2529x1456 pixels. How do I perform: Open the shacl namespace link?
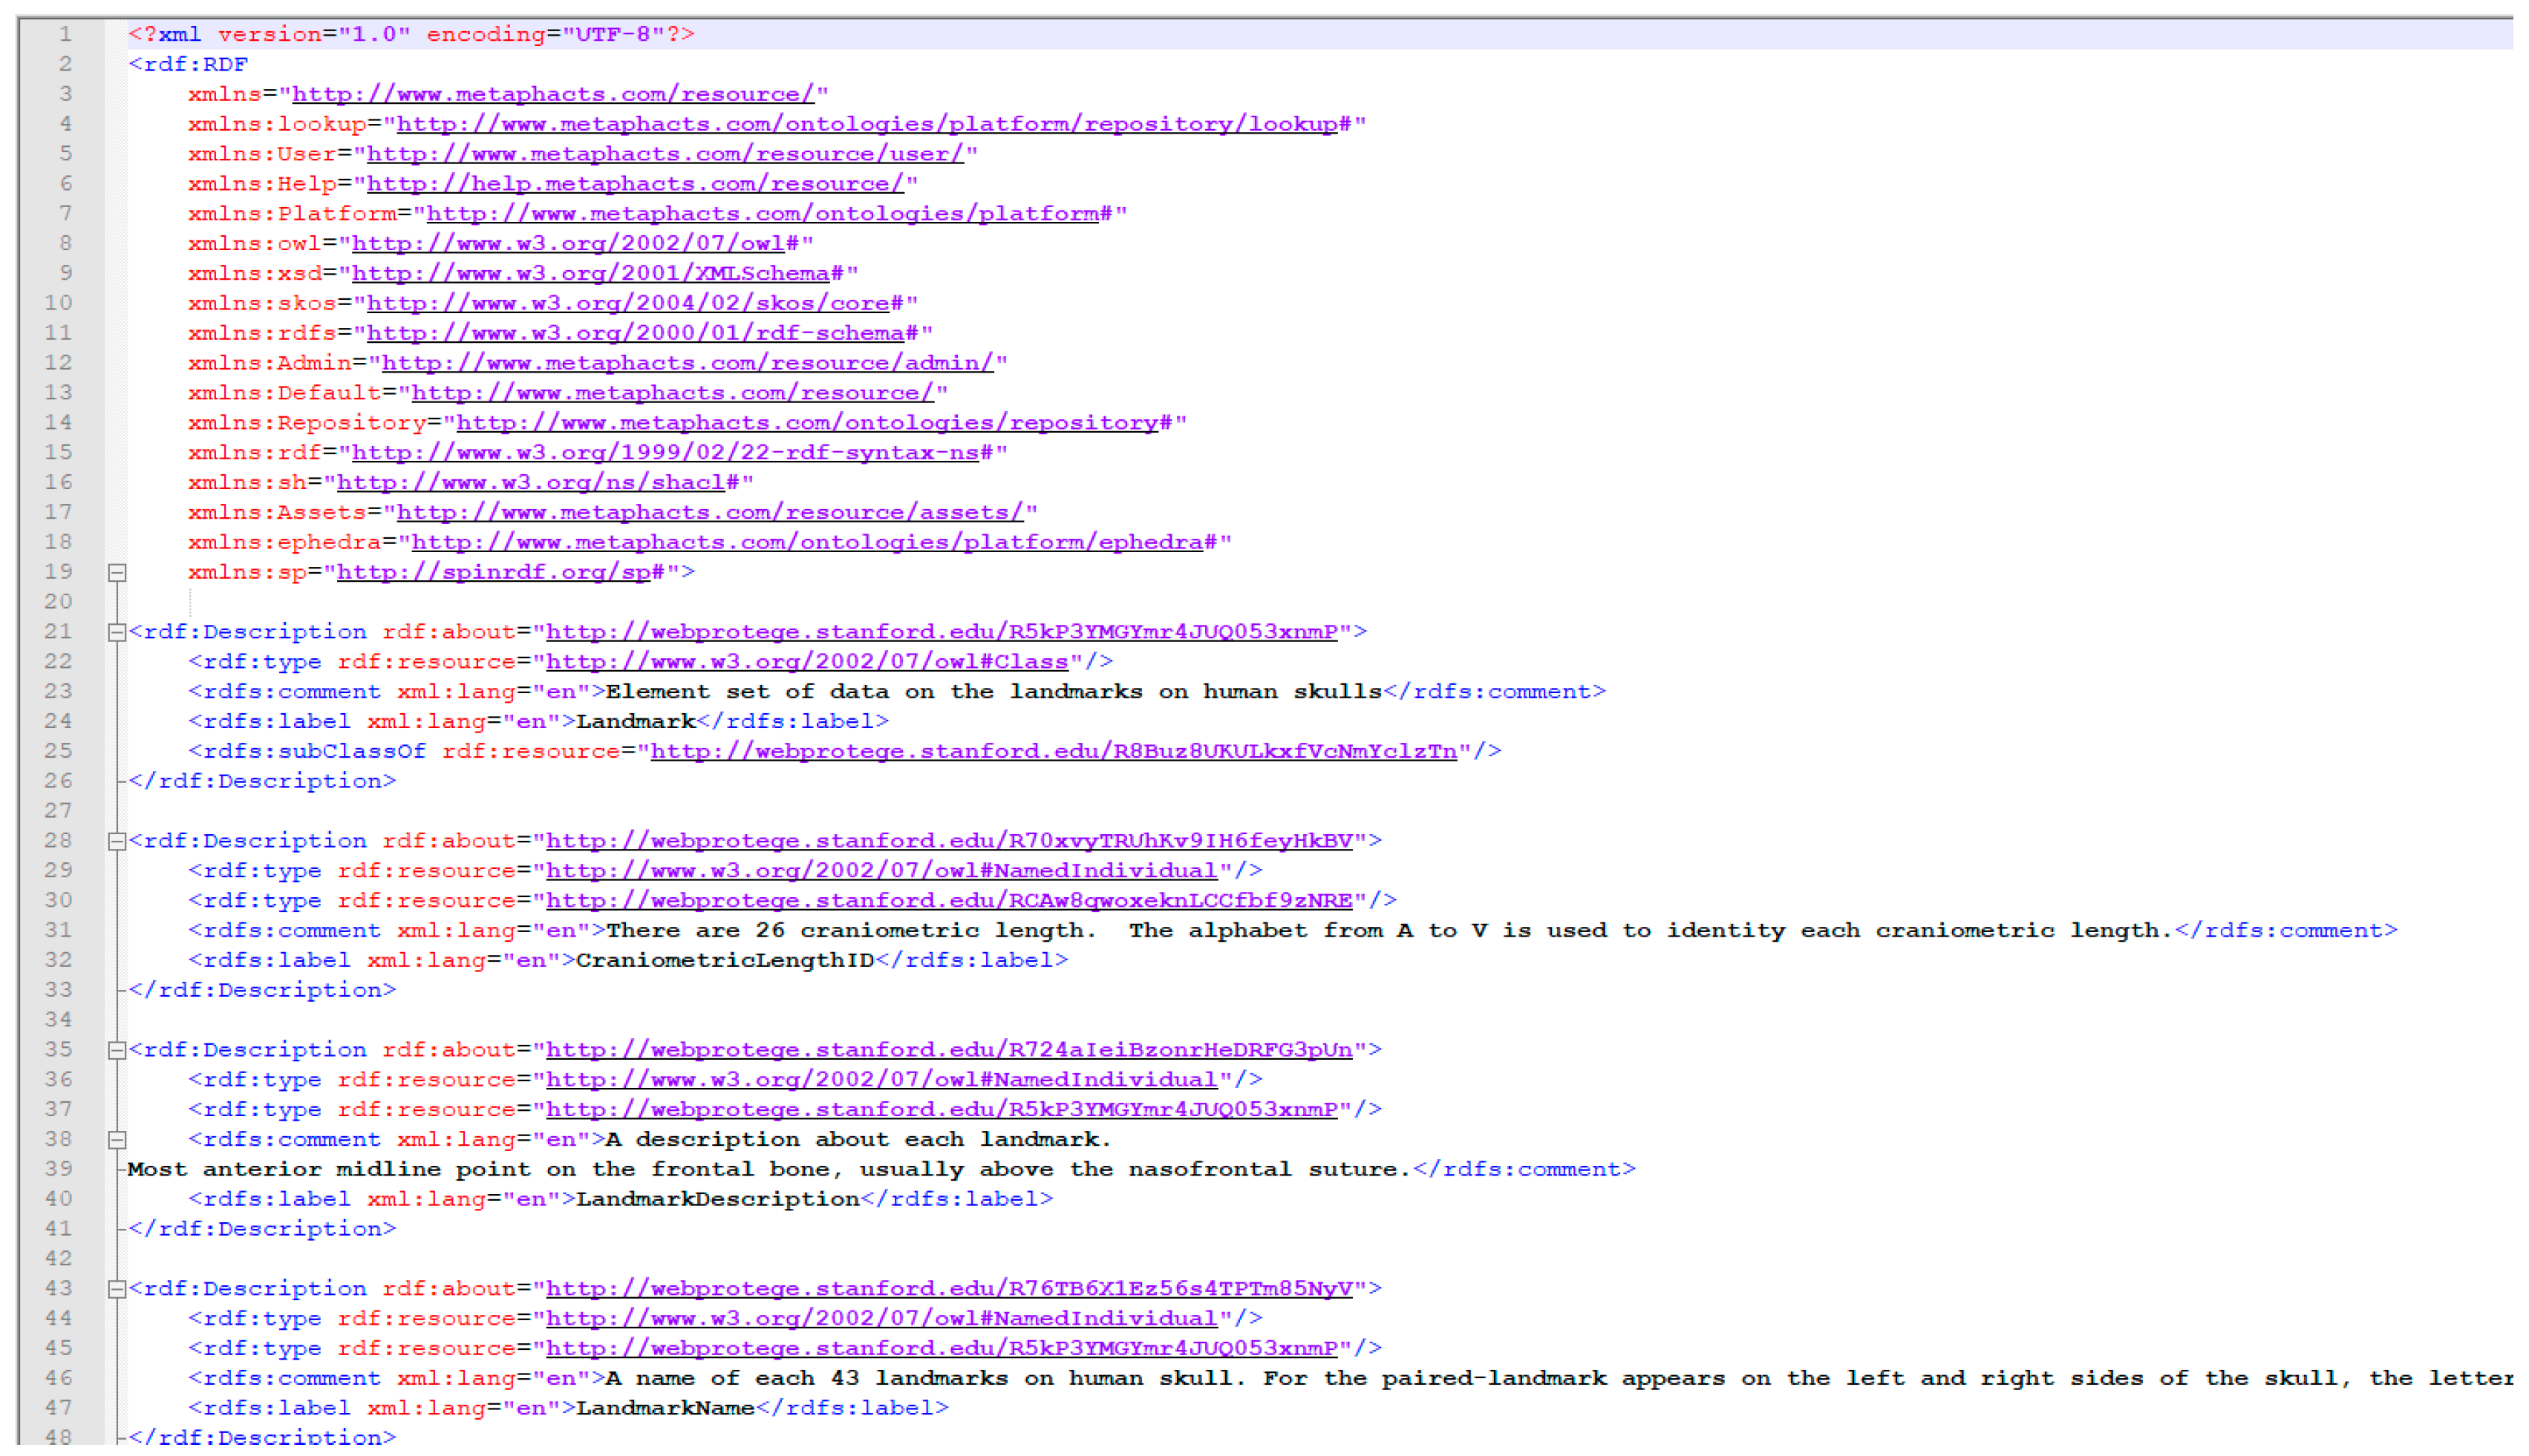click(530, 483)
